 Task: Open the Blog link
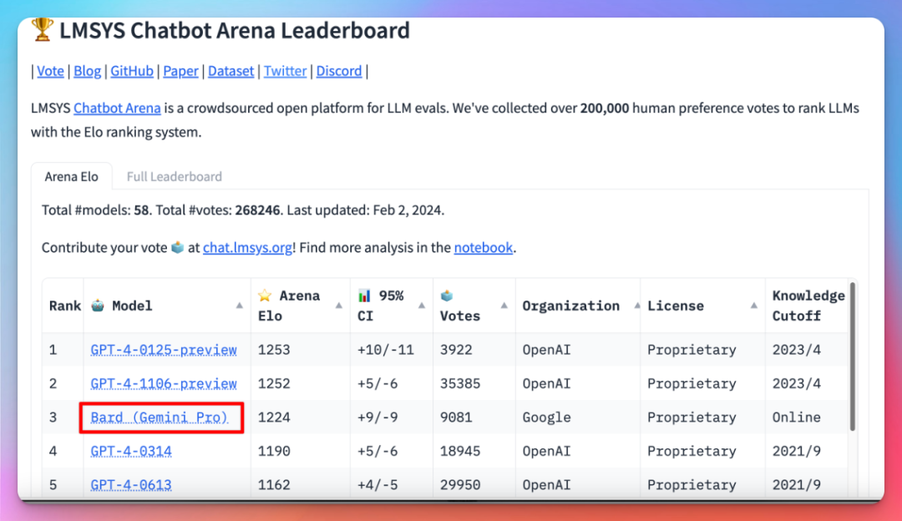pyautogui.click(x=87, y=71)
